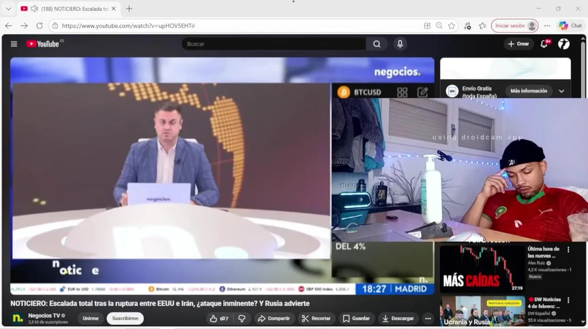Open the YouTube account avatar menu
Image resolution: width=588 pixels, height=329 pixels.
[x=564, y=44]
